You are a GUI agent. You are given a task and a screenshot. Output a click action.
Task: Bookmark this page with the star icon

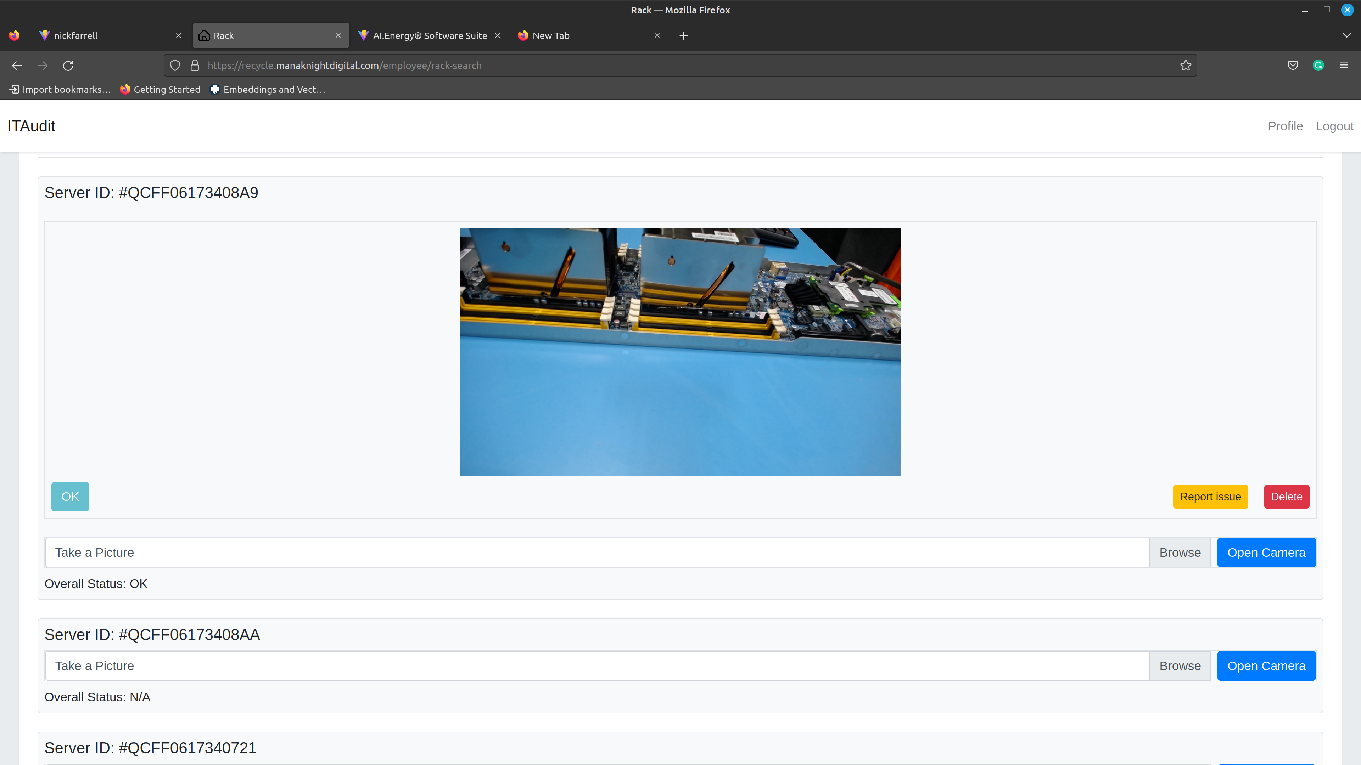[x=1186, y=66]
